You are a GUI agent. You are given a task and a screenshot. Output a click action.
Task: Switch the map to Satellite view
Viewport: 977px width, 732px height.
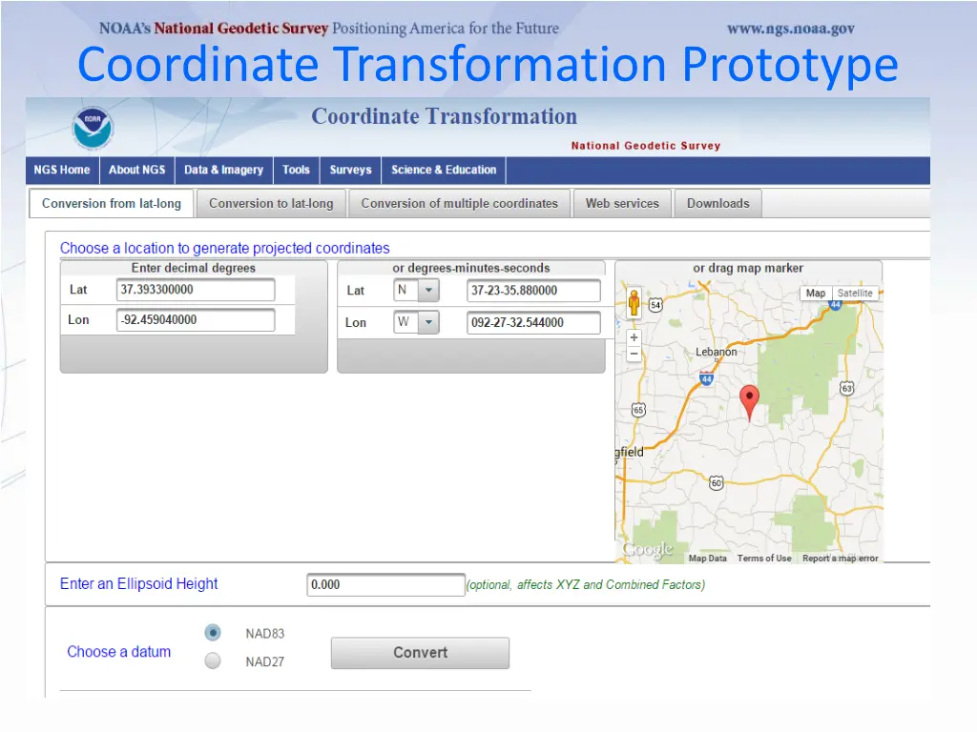[x=855, y=294]
